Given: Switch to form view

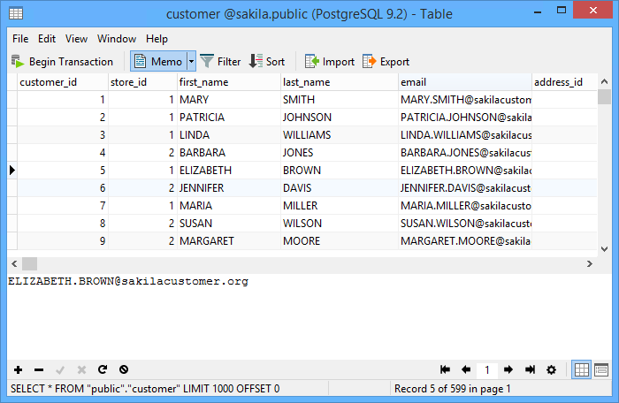Looking at the screenshot, I should pyautogui.click(x=601, y=369).
